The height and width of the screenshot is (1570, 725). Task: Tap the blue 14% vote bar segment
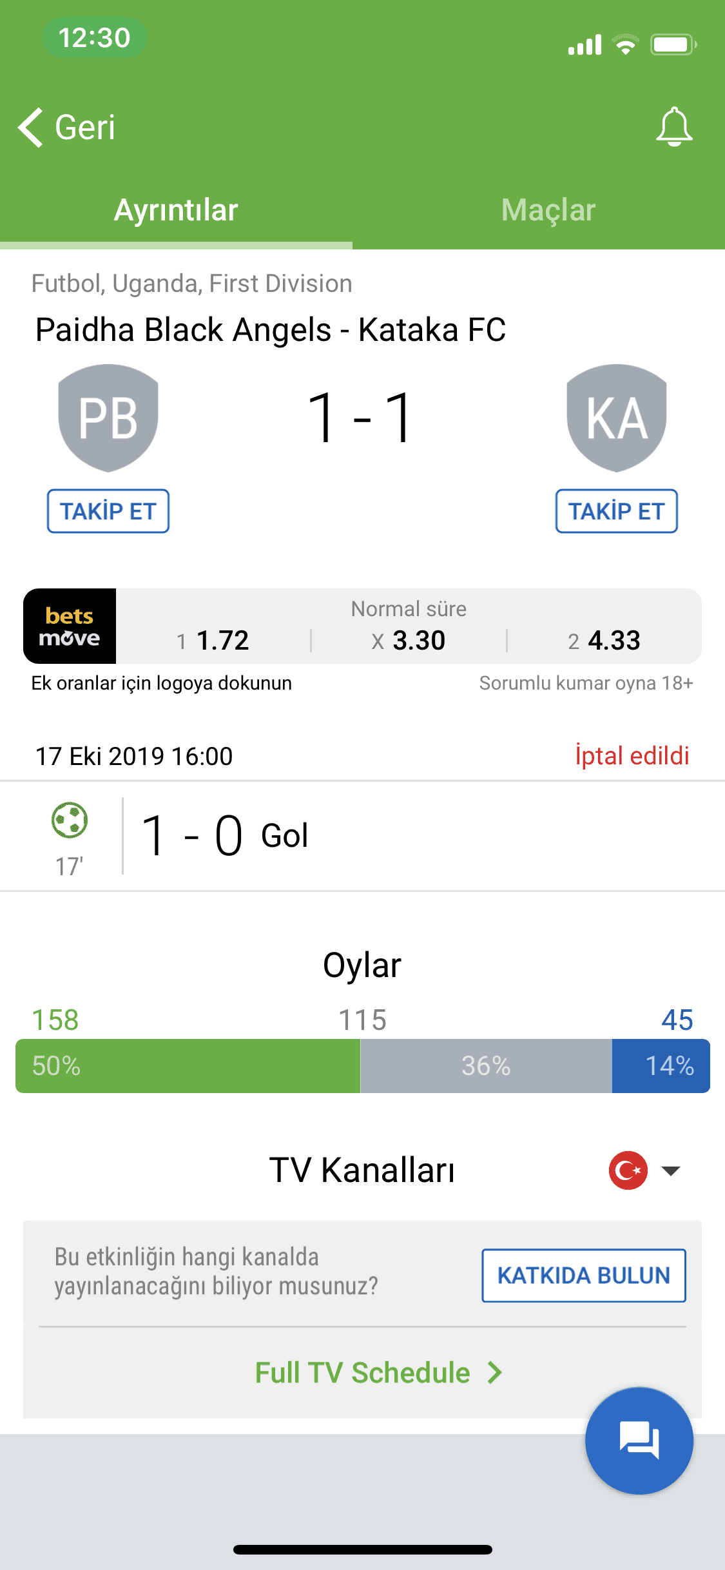tap(661, 1066)
